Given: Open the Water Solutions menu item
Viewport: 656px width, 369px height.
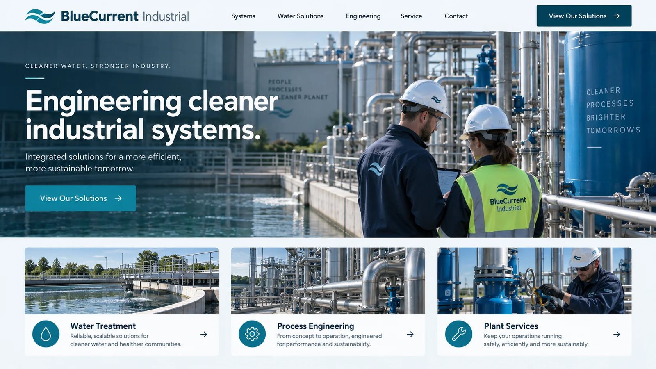Looking at the screenshot, I should point(301,16).
